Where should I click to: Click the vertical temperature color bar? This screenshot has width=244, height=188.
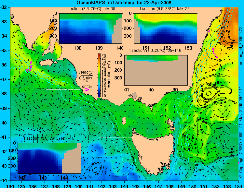point(99,75)
